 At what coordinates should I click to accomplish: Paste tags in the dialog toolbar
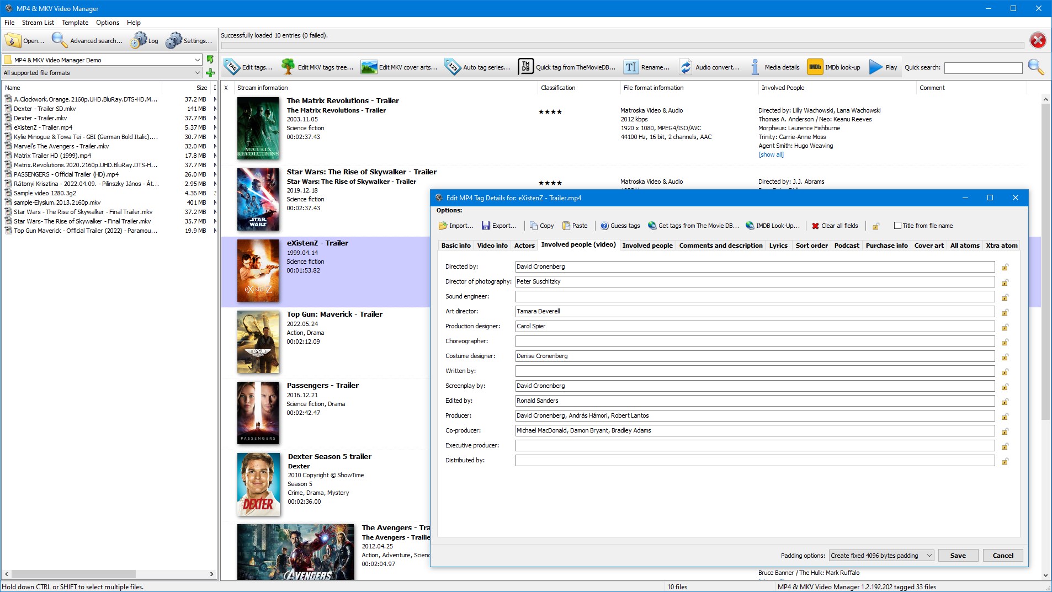575,226
